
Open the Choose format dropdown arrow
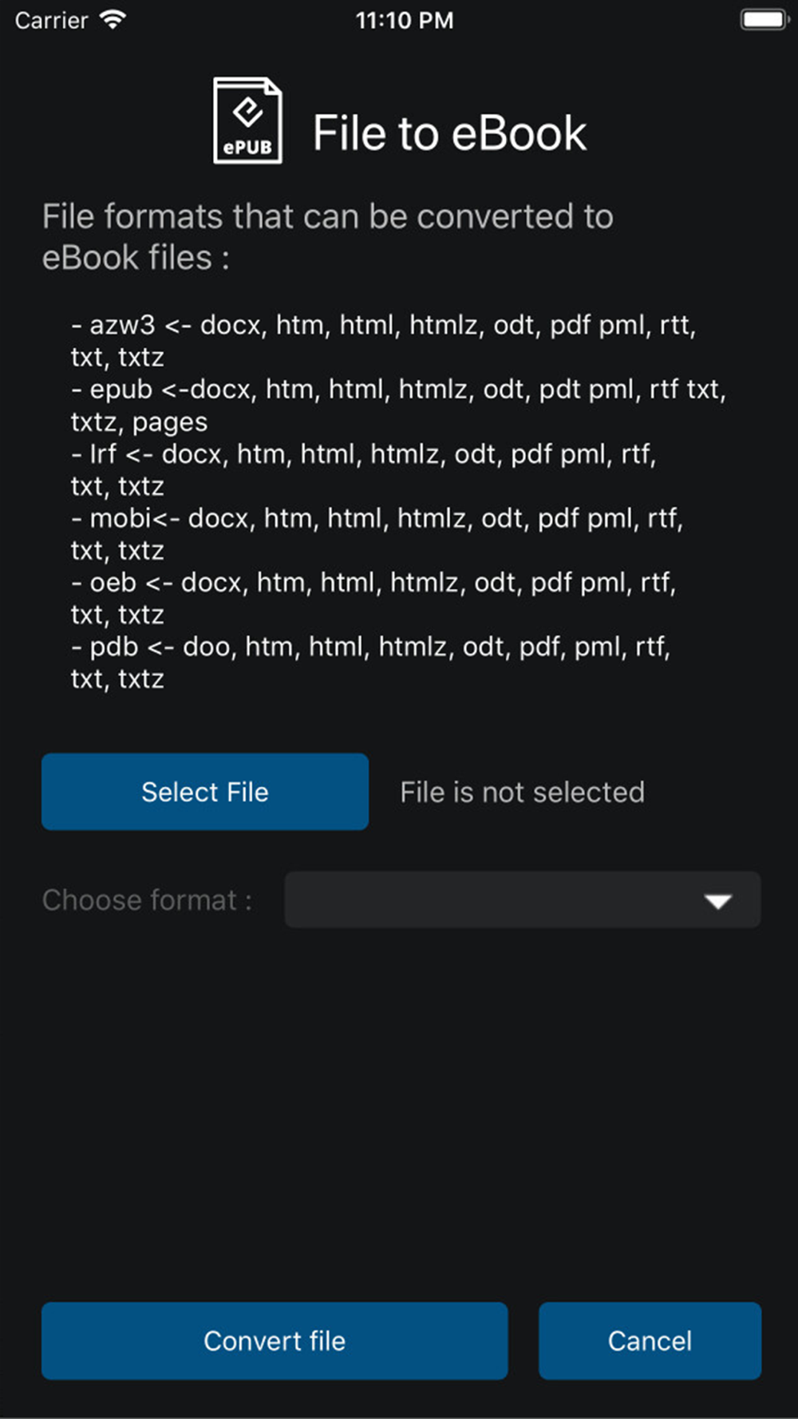[x=718, y=901]
